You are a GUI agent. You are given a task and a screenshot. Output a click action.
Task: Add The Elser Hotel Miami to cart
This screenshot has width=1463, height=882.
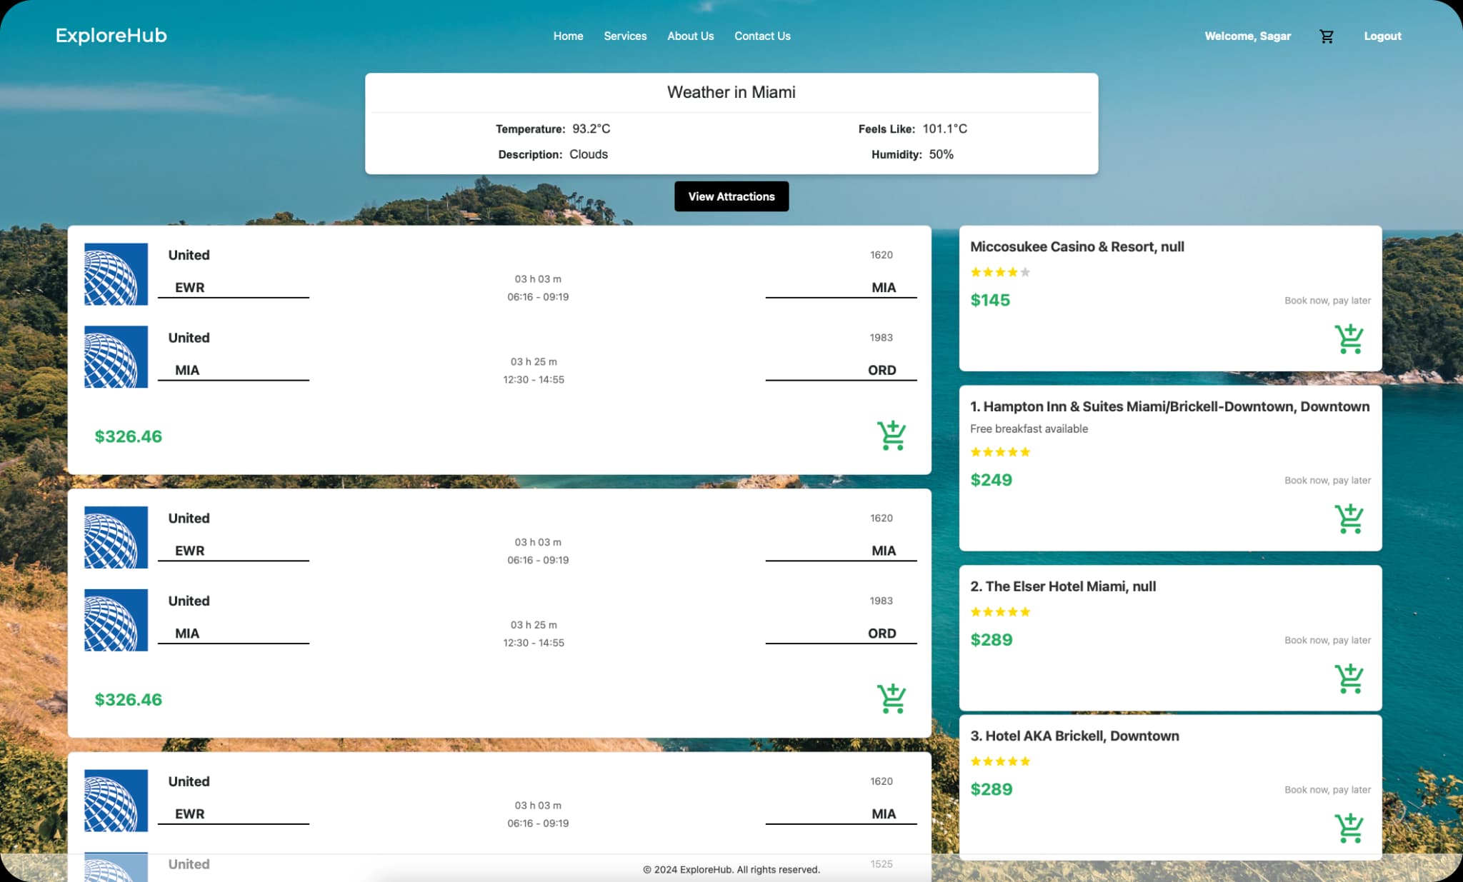click(x=1349, y=679)
